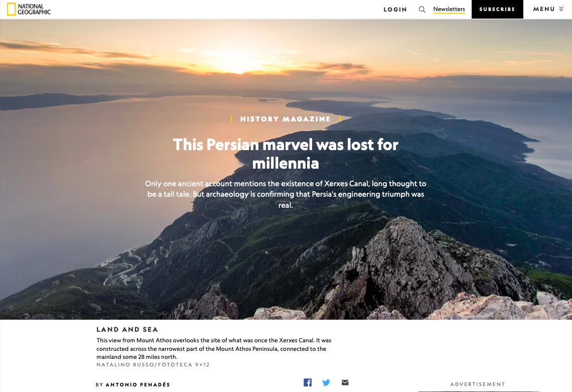Click the National Geographic wordmark text
Viewport: 572px width, 392px height.
tap(34, 9)
